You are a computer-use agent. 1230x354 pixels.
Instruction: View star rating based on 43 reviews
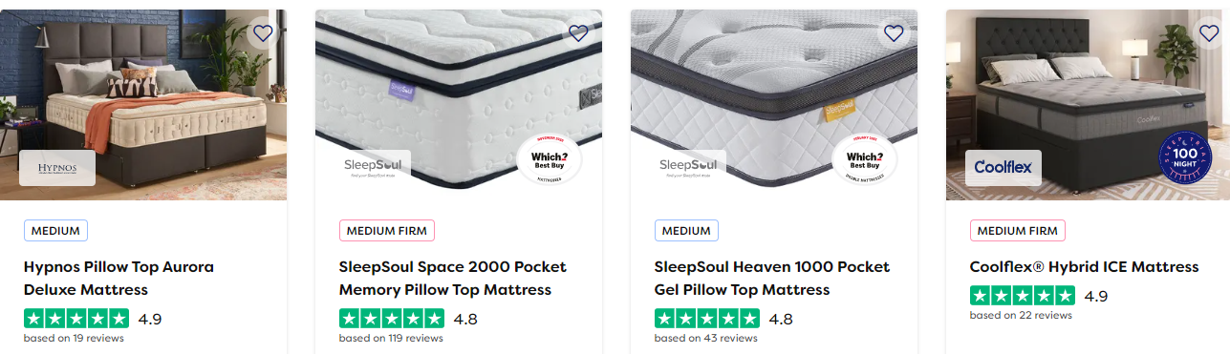coord(707,319)
